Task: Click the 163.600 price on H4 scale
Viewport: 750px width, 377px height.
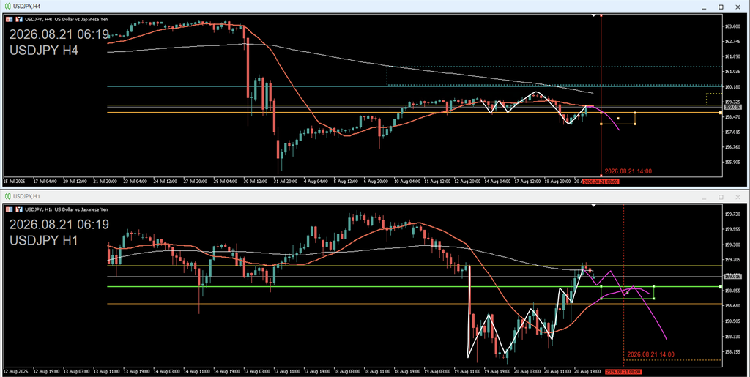Action: point(733,26)
